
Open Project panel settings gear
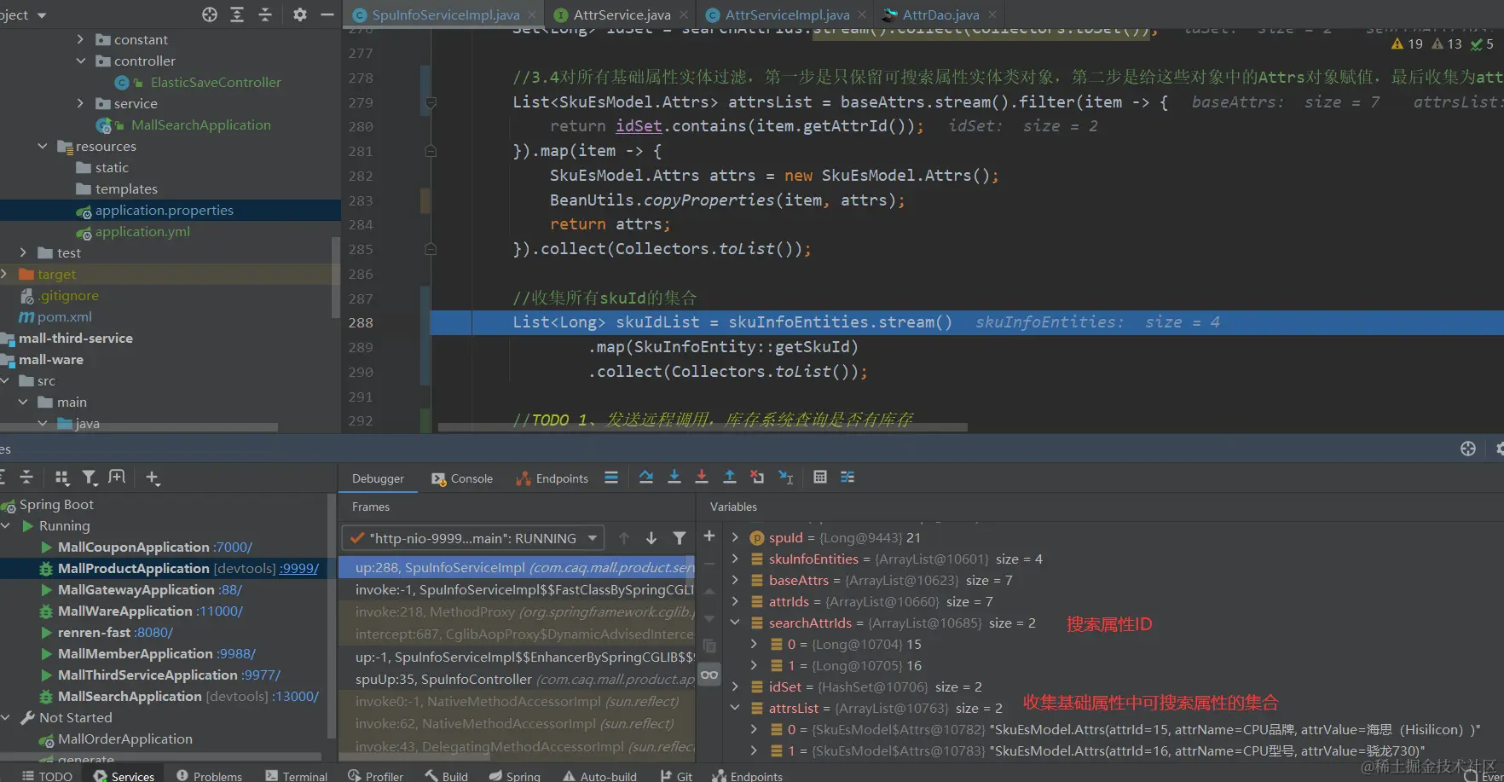pos(300,14)
